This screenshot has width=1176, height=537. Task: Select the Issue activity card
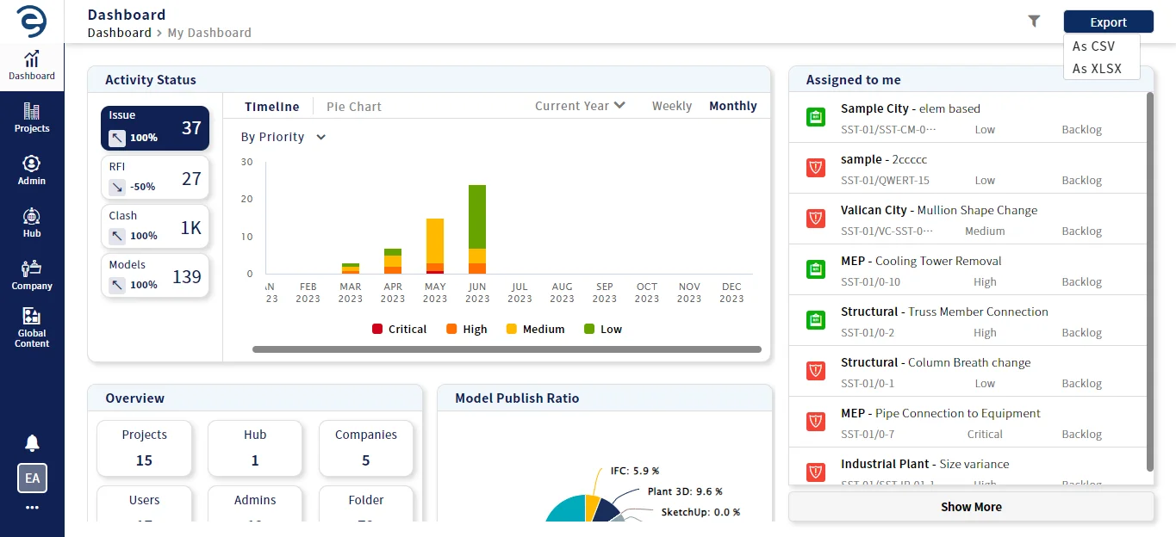pos(155,128)
